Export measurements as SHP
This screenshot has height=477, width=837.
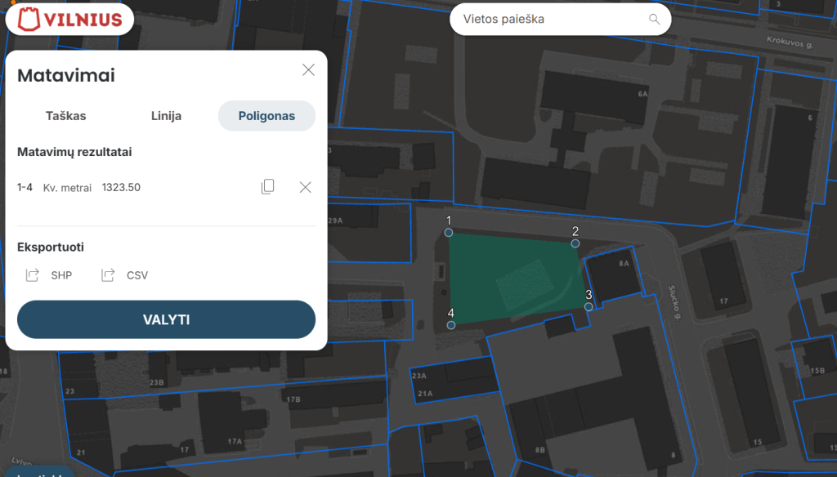(61, 275)
